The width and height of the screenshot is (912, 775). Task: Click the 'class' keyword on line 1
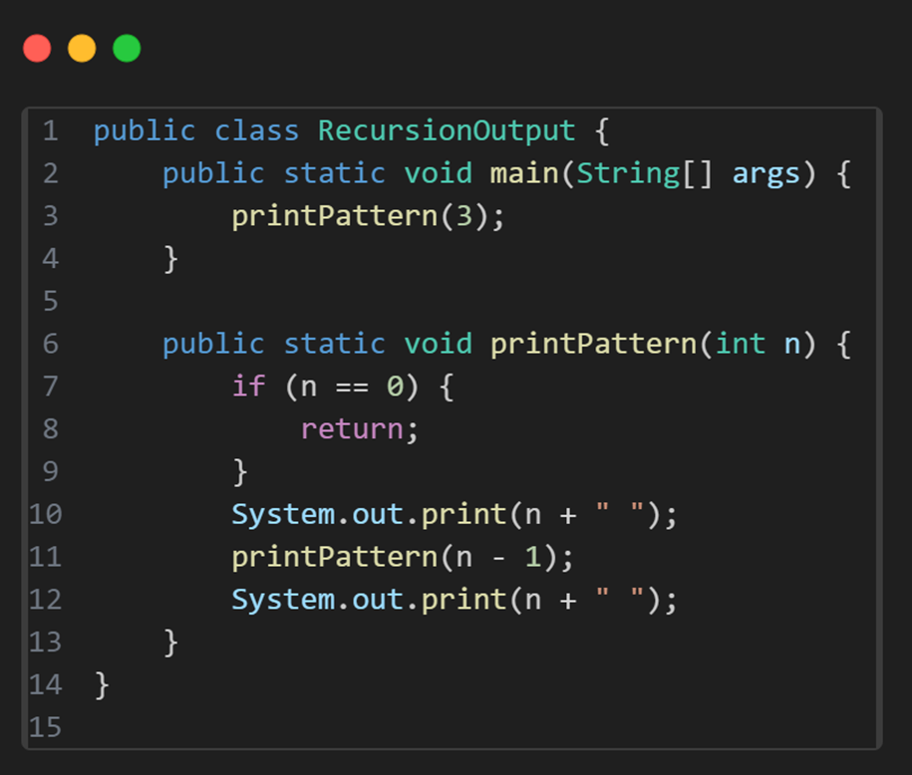256,130
